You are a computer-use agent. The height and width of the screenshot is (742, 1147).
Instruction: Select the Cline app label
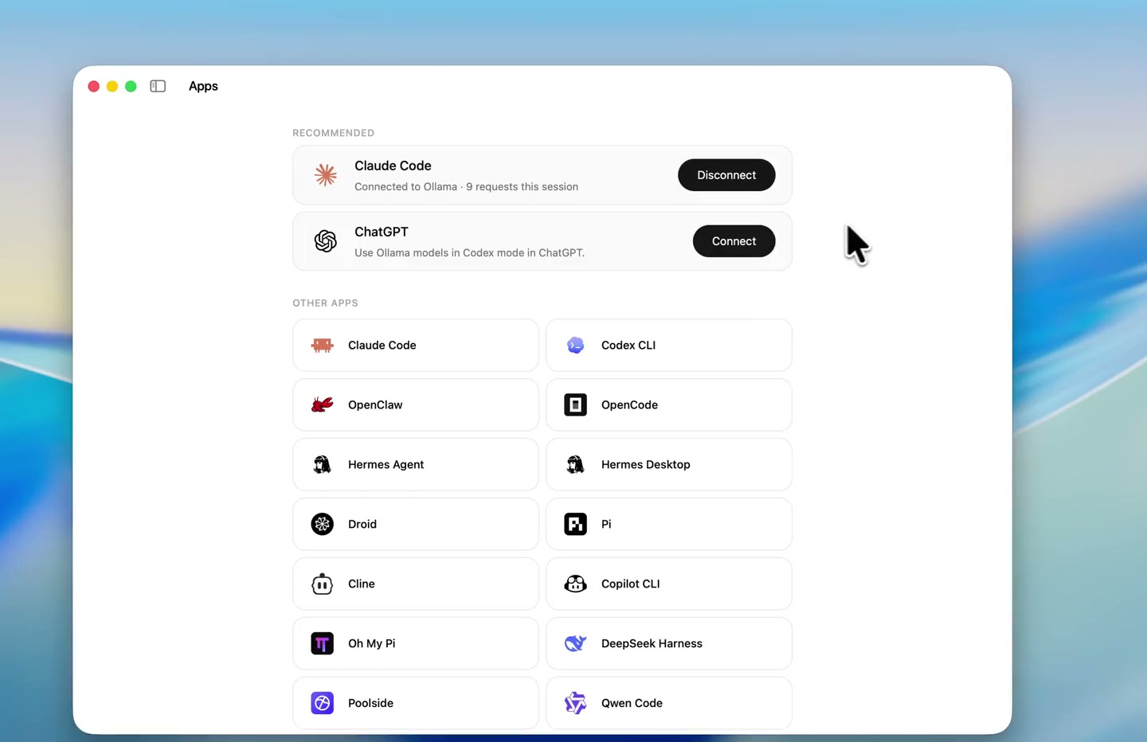pyautogui.click(x=362, y=584)
